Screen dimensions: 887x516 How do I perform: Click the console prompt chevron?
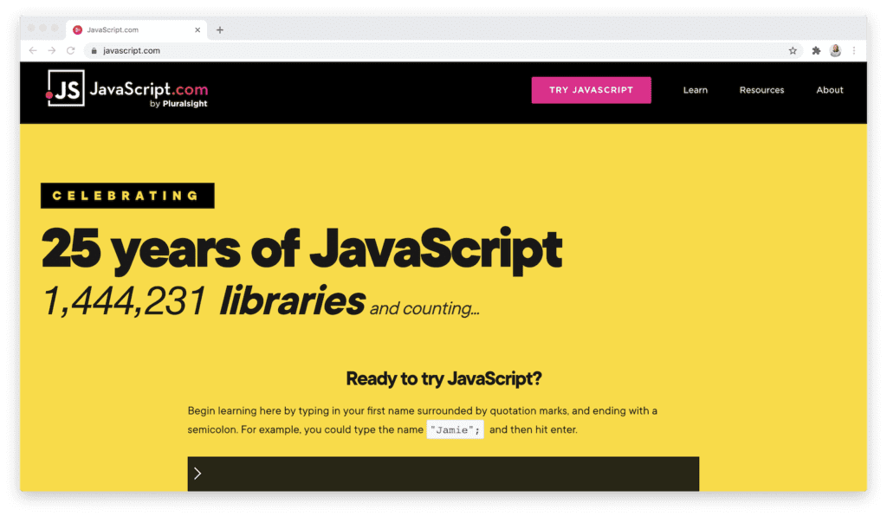[197, 474]
